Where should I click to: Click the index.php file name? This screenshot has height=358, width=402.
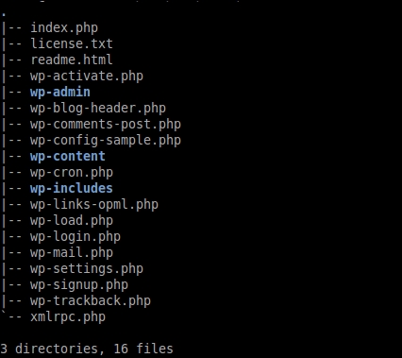(64, 28)
